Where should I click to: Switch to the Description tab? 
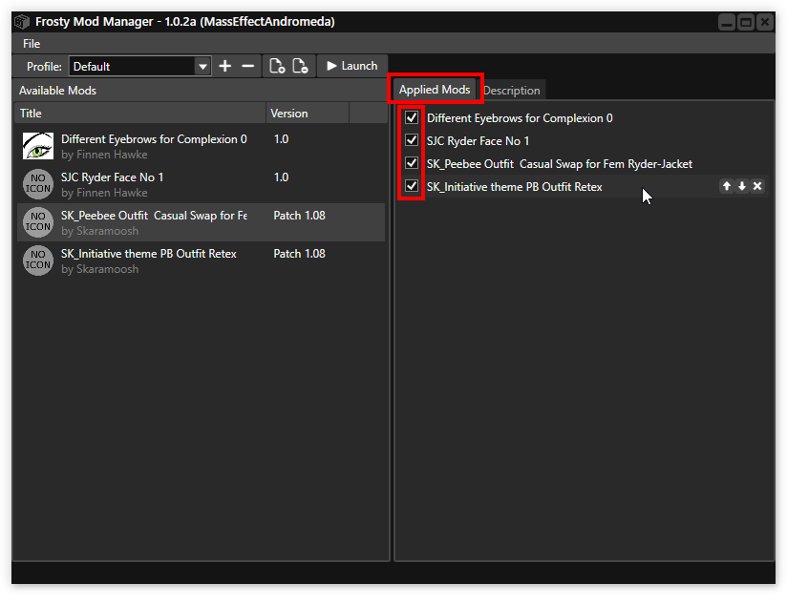pos(512,91)
